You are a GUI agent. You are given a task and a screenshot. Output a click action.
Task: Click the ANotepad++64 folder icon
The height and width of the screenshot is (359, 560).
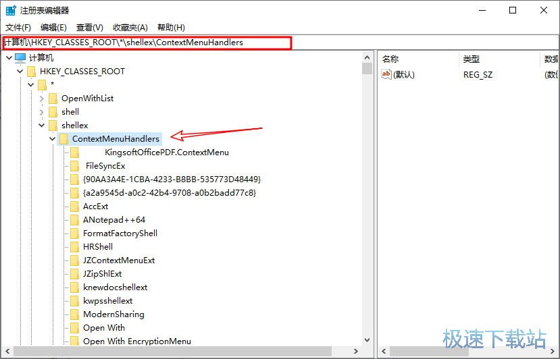pos(74,220)
